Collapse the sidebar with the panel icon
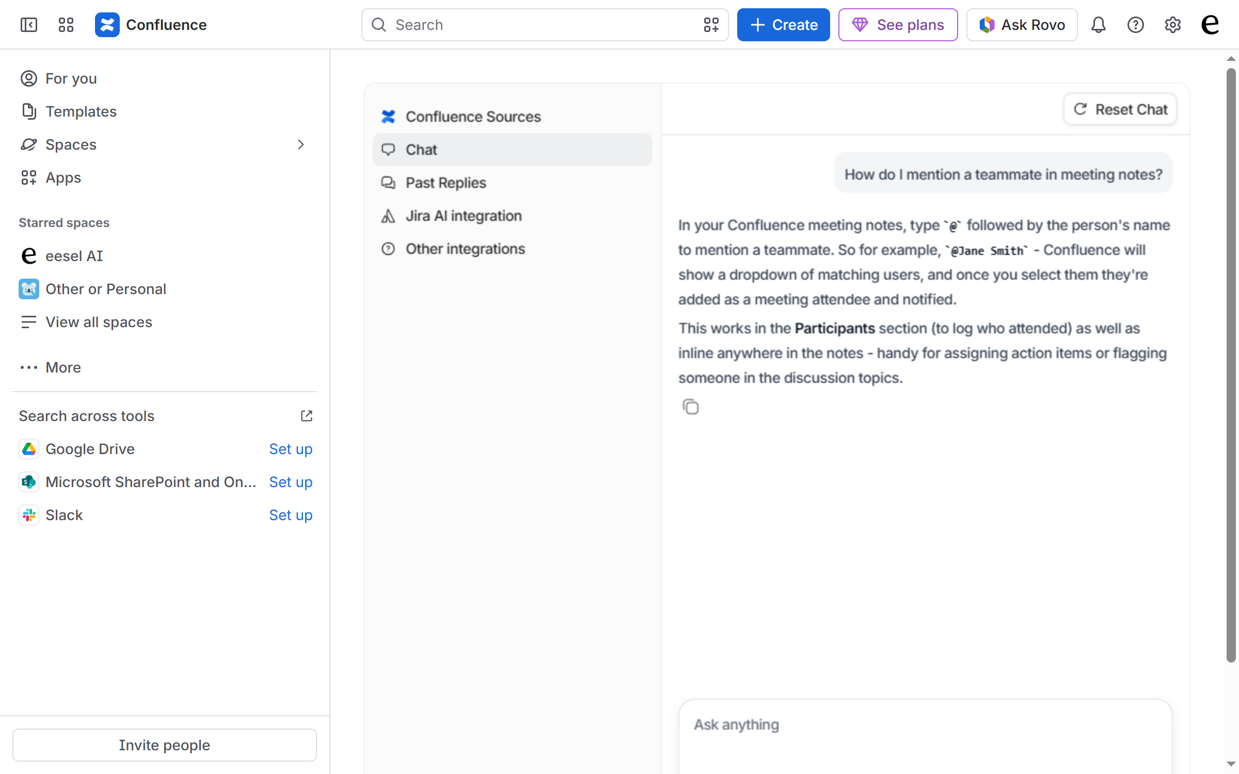The image size is (1239, 774). coord(29,25)
